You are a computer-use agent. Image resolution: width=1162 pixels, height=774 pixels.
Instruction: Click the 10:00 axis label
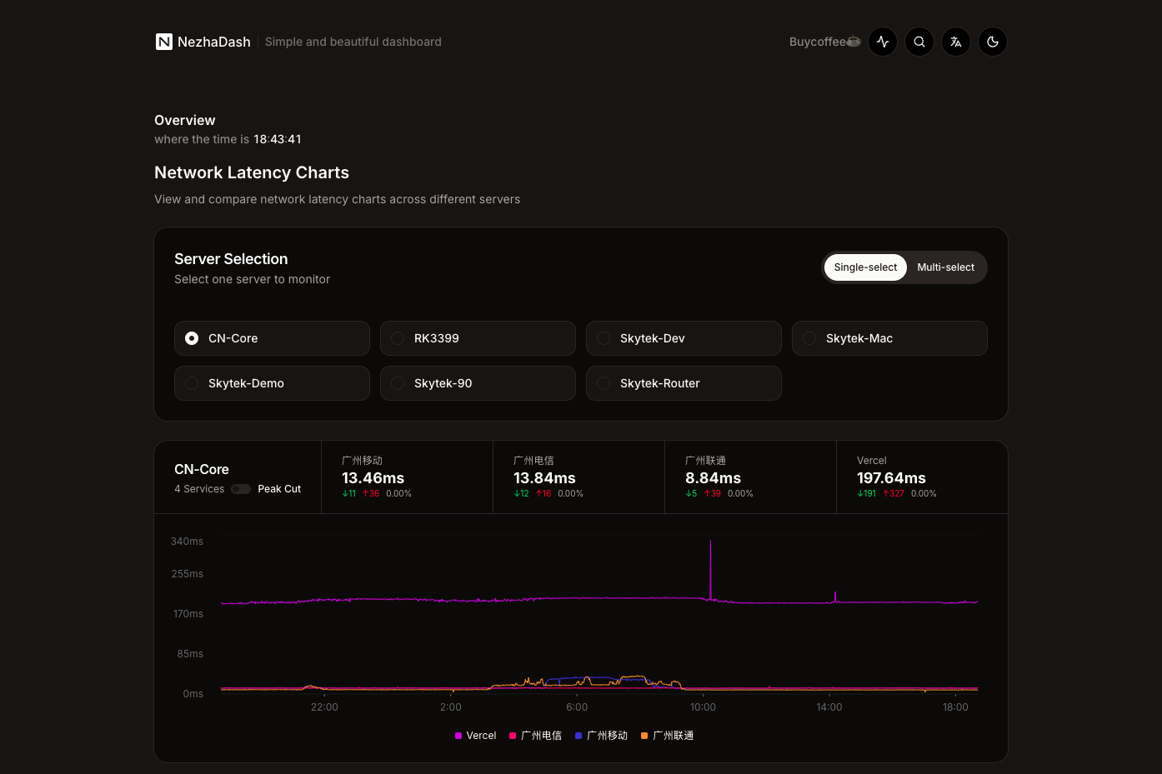click(x=703, y=707)
